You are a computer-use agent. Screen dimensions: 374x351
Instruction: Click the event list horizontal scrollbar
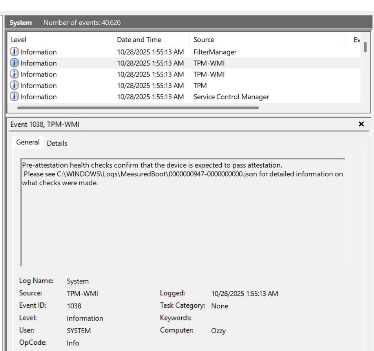[138, 108]
